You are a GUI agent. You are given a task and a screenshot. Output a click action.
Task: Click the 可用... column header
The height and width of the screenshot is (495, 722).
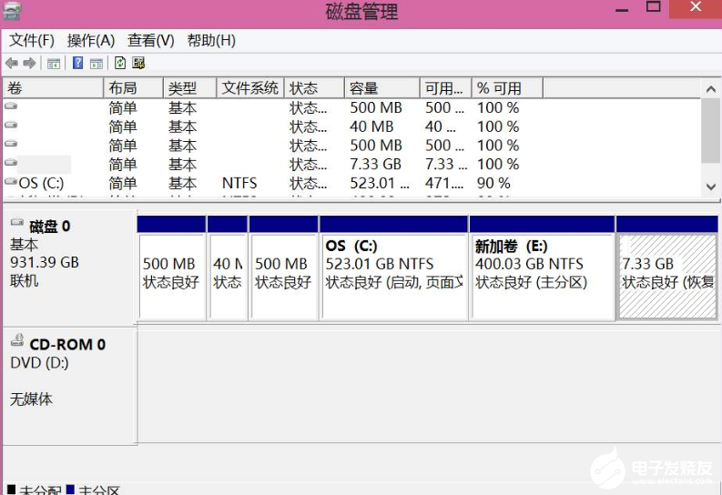(446, 88)
